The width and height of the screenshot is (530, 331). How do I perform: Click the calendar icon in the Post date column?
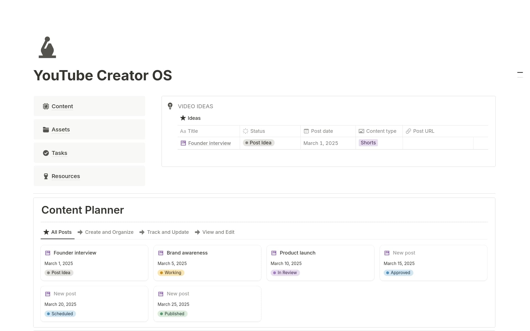306,131
